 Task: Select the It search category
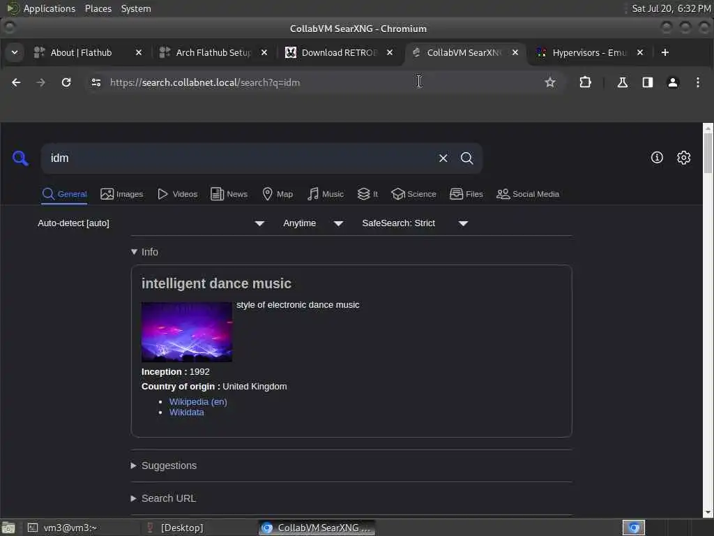(x=367, y=194)
